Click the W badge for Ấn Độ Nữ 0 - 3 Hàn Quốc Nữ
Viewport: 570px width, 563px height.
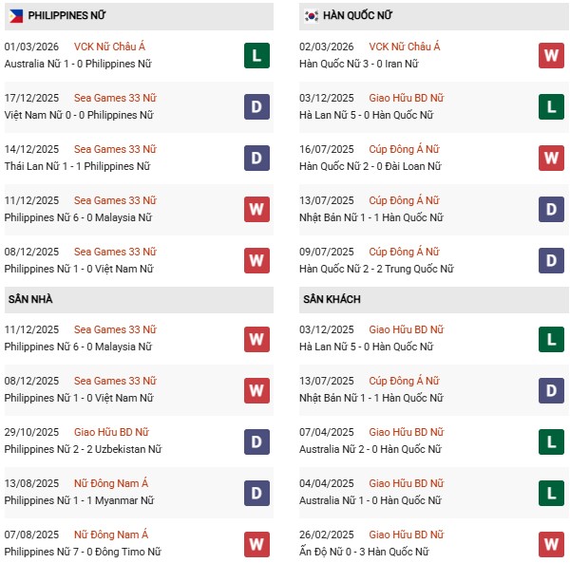pyautogui.click(x=552, y=544)
